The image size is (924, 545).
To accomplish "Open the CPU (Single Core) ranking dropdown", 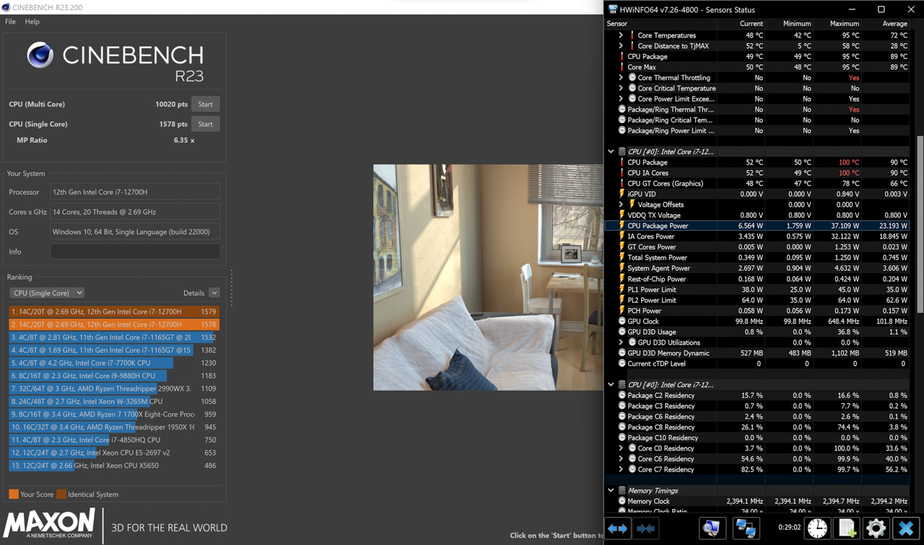I will [47, 293].
